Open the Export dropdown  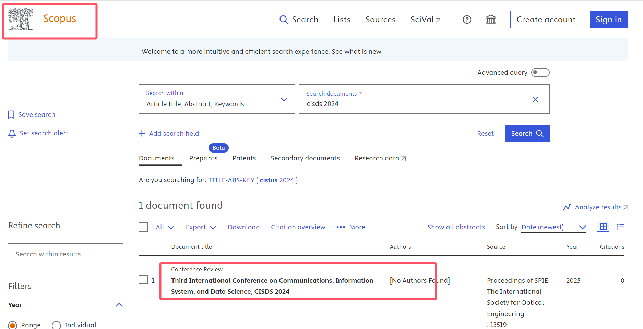point(201,227)
